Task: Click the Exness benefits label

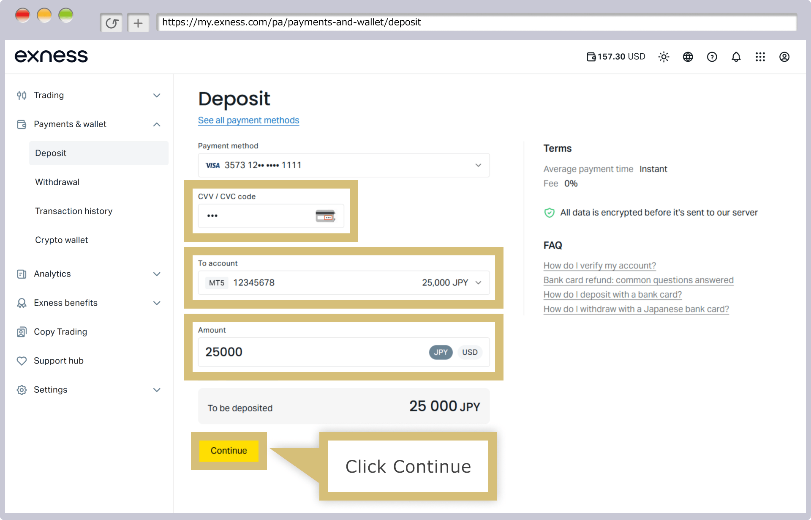Action: [65, 303]
